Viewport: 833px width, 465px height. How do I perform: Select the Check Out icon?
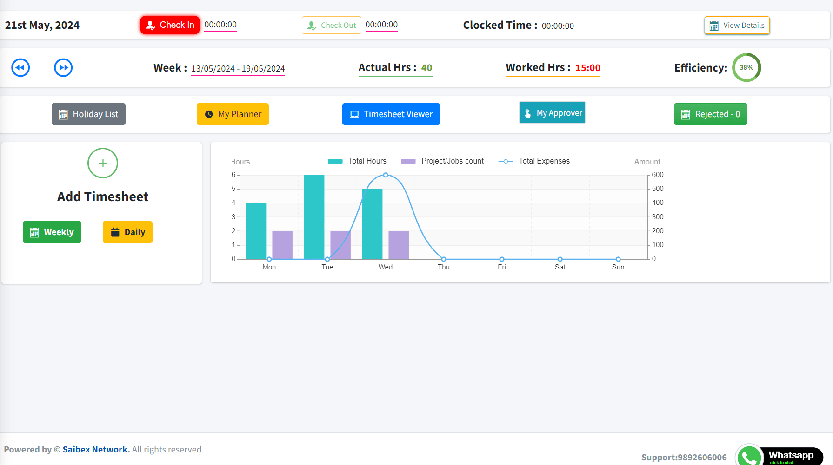pos(312,25)
